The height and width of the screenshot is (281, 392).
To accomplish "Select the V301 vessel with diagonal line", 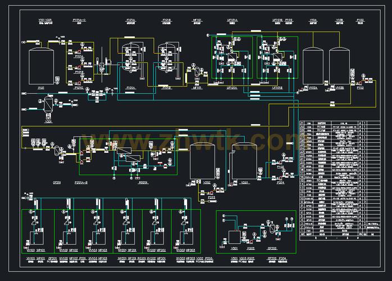I will coord(48,105).
